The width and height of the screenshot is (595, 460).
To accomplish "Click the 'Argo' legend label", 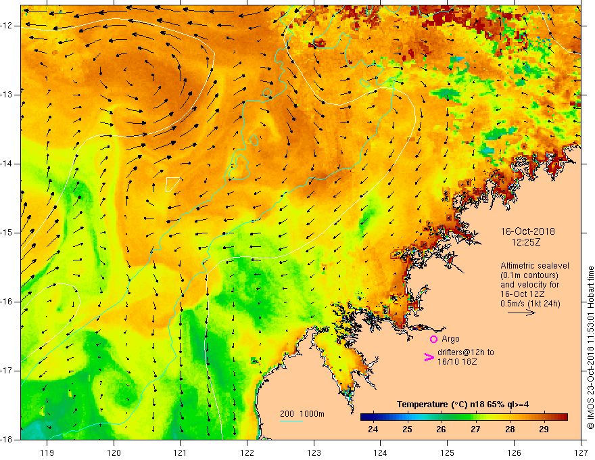I will (x=450, y=339).
